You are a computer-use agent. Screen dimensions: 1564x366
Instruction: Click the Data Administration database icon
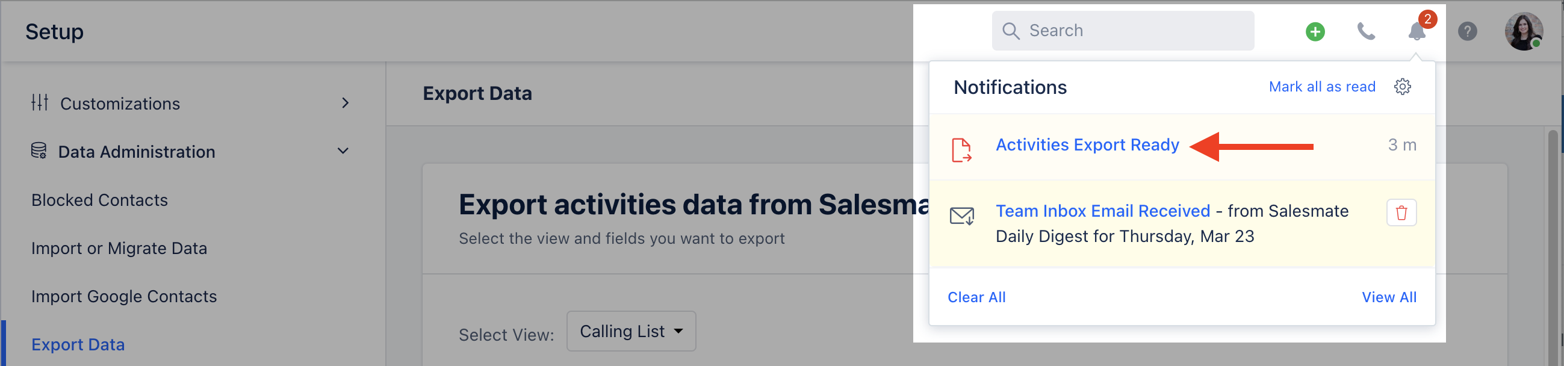pyautogui.click(x=39, y=150)
